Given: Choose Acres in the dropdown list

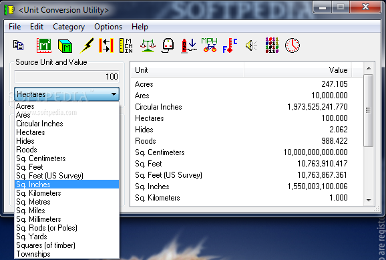Looking at the screenshot, I should [x=67, y=106].
